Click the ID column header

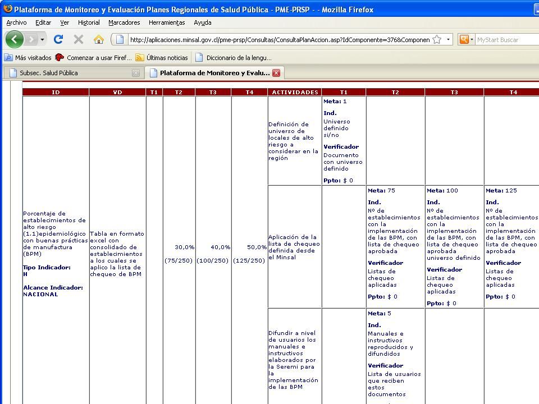[56, 92]
